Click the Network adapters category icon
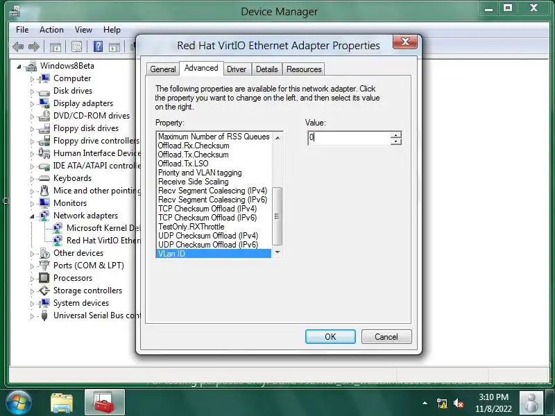 click(x=44, y=216)
